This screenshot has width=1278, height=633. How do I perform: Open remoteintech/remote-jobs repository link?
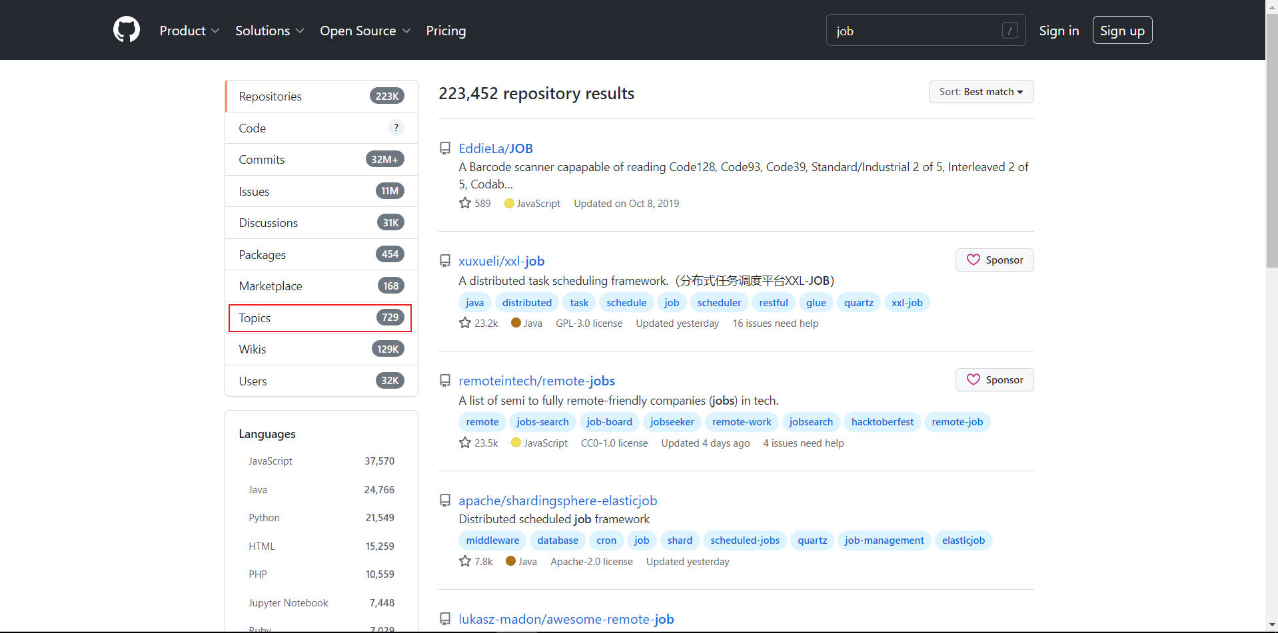click(537, 381)
